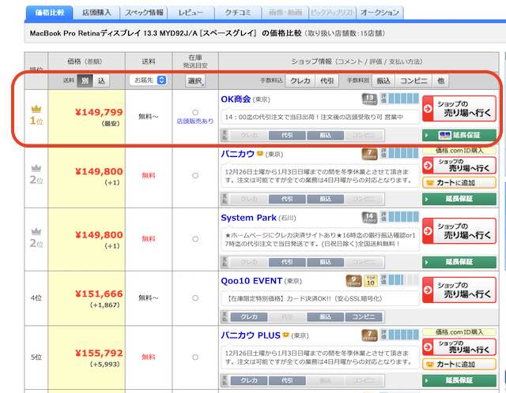This screenshot has width=506, height=393.
Task: Click the cart icon beside パニカウ PLUS name
Action: [285, 335]
